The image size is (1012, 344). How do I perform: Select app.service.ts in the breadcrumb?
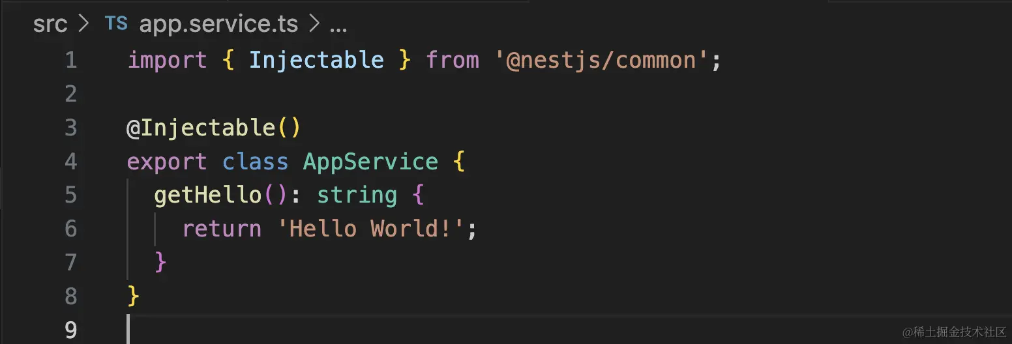point(218,25)
